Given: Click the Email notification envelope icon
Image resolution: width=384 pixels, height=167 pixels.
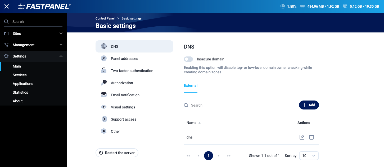Looking at the screenshot, I should click(104, 95).
